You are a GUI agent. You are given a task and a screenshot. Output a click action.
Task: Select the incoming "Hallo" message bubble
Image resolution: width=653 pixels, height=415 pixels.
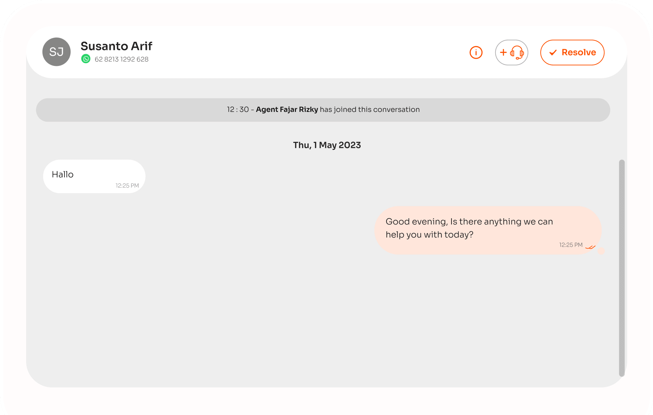(94, 176)
